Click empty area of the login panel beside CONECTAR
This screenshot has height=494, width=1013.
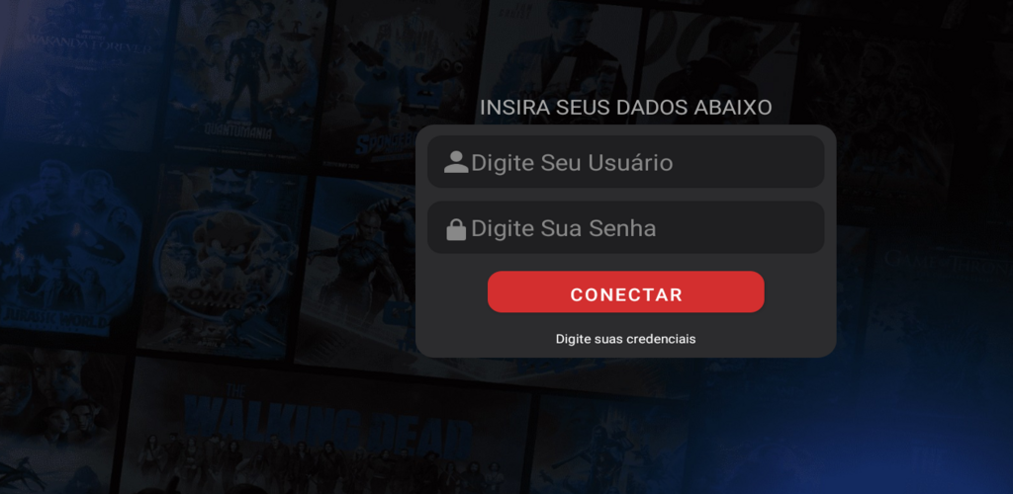(799, 292)
